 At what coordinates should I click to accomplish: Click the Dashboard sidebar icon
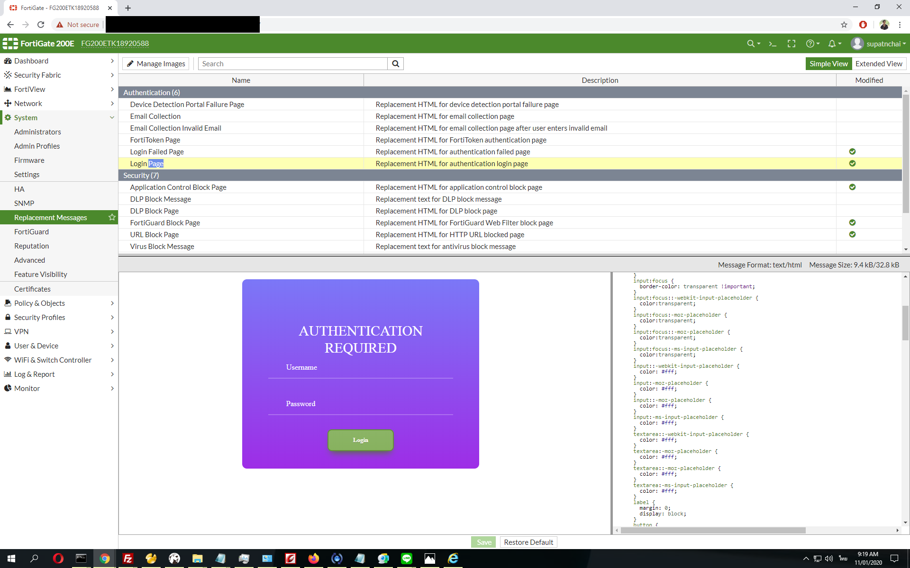click(x=8, y=61)
